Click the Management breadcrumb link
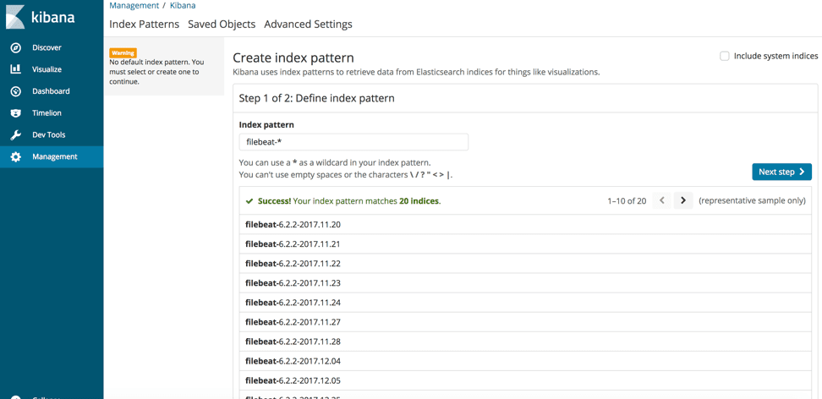Image resolution: width=822 pixels, height=399 pixels. click(134, 5)
